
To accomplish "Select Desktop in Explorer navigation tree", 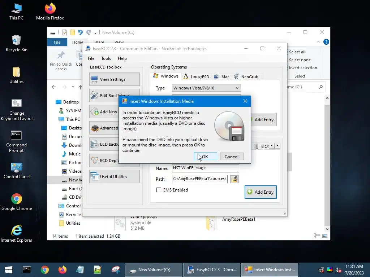I will [67, 102].
